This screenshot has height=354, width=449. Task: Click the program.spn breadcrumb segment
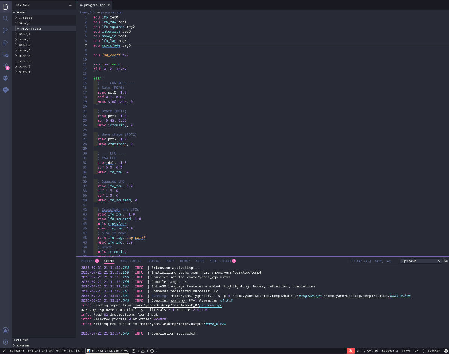point(109,12)
